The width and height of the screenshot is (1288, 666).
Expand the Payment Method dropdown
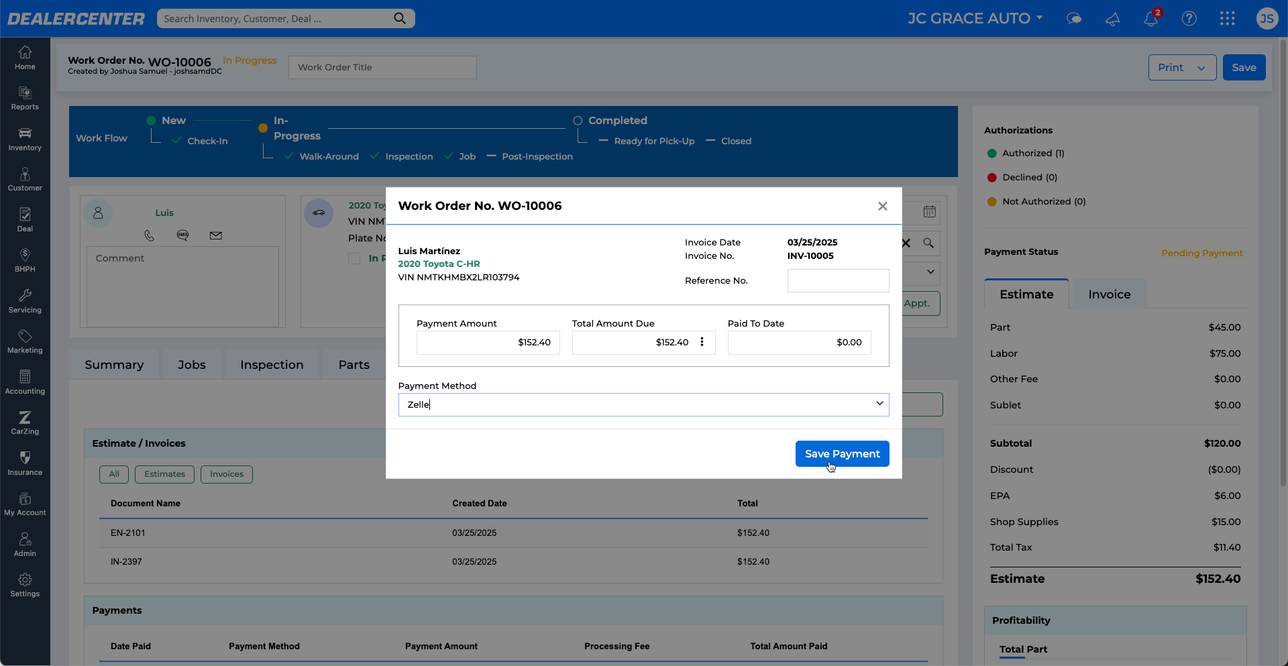(879, 404)
